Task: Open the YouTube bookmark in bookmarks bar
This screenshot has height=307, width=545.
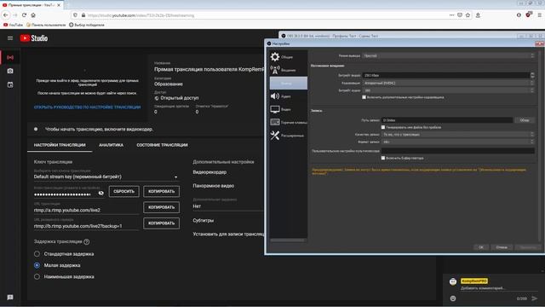Action: point(14,25)
